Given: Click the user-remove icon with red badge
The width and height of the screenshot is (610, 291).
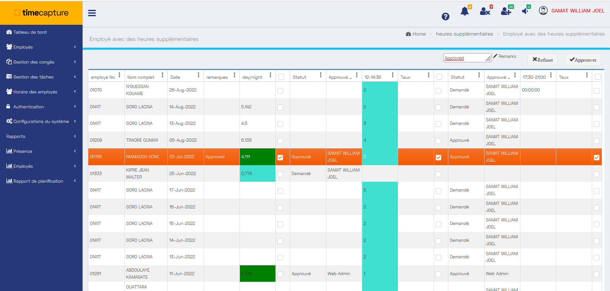Looking at the screenshot, I should [x=485, y=11].
